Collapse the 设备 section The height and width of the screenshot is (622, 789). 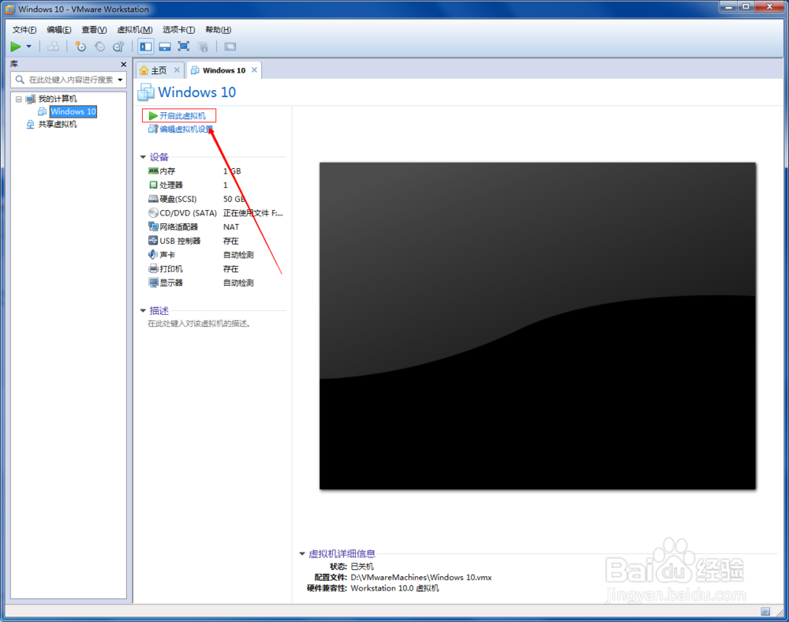pyautogui.click(x=143, y=157)
